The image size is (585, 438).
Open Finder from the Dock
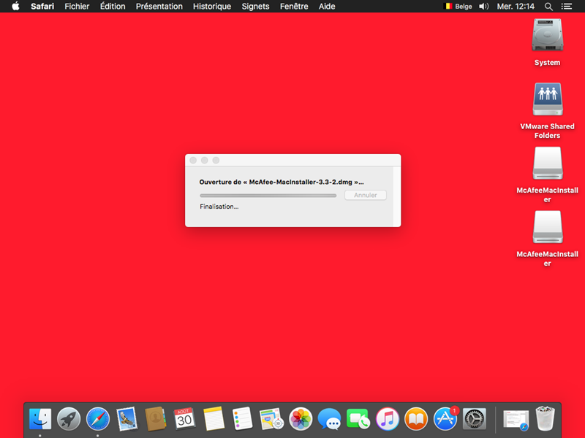tap(40, 418)
